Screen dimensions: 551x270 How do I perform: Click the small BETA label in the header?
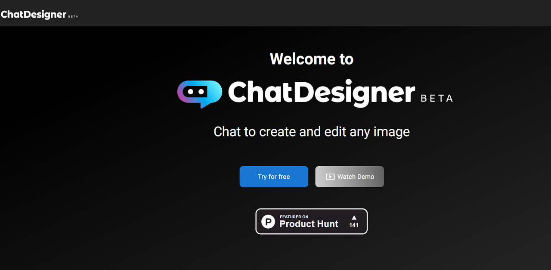tap(73, 17)
